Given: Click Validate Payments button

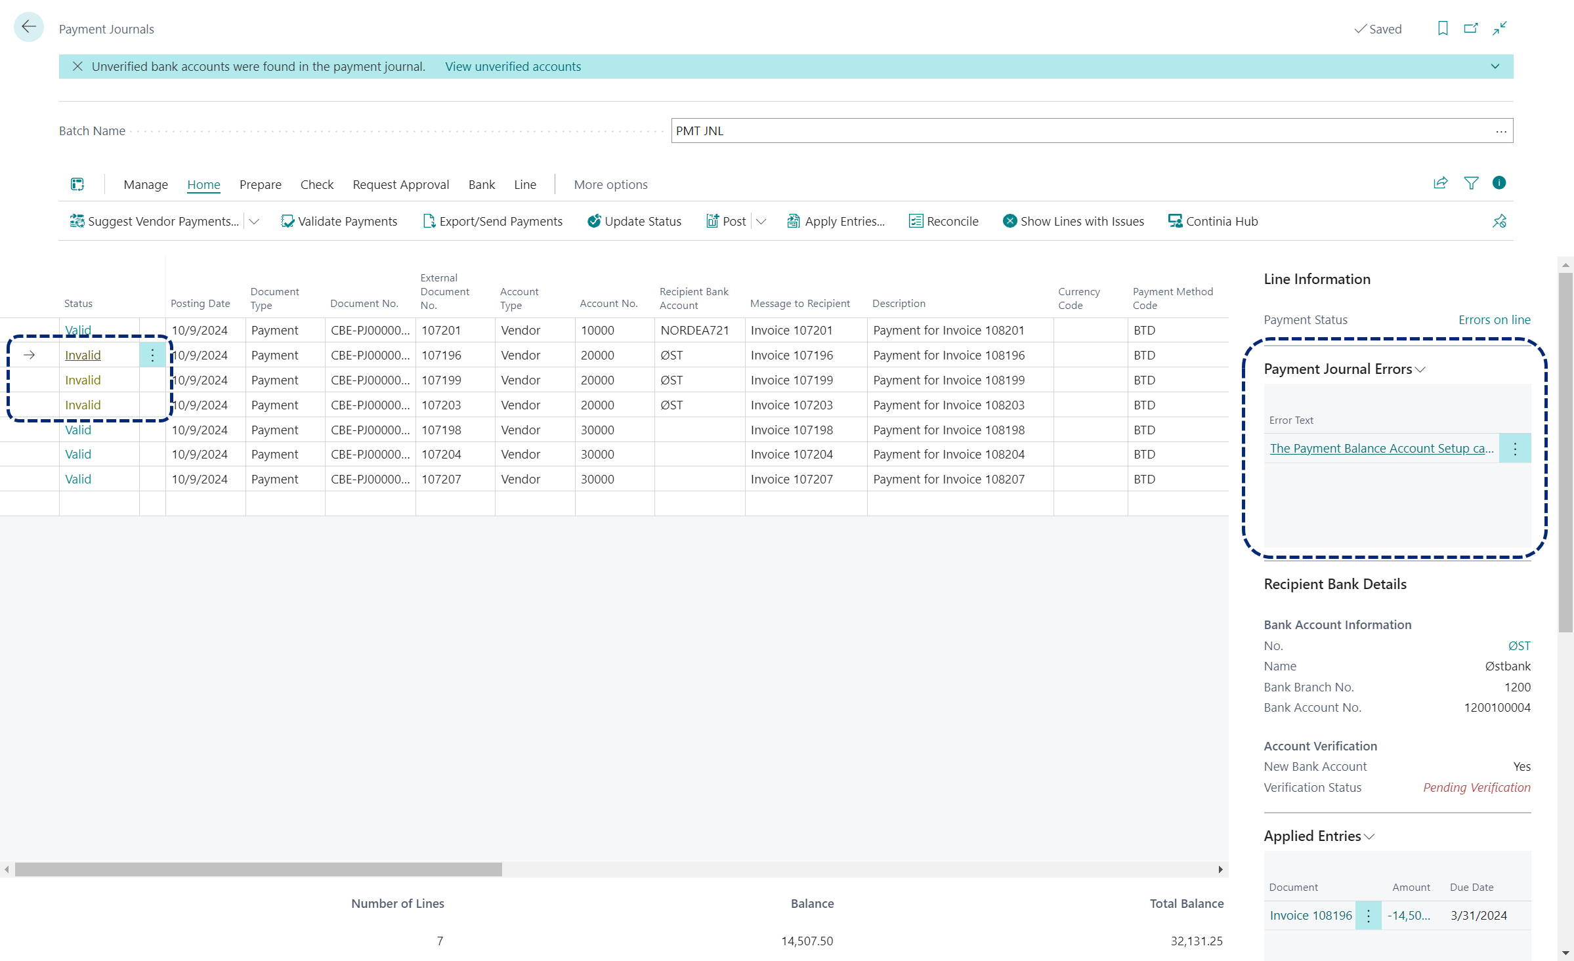Looking at the screenshot, I should click(339, 222).
